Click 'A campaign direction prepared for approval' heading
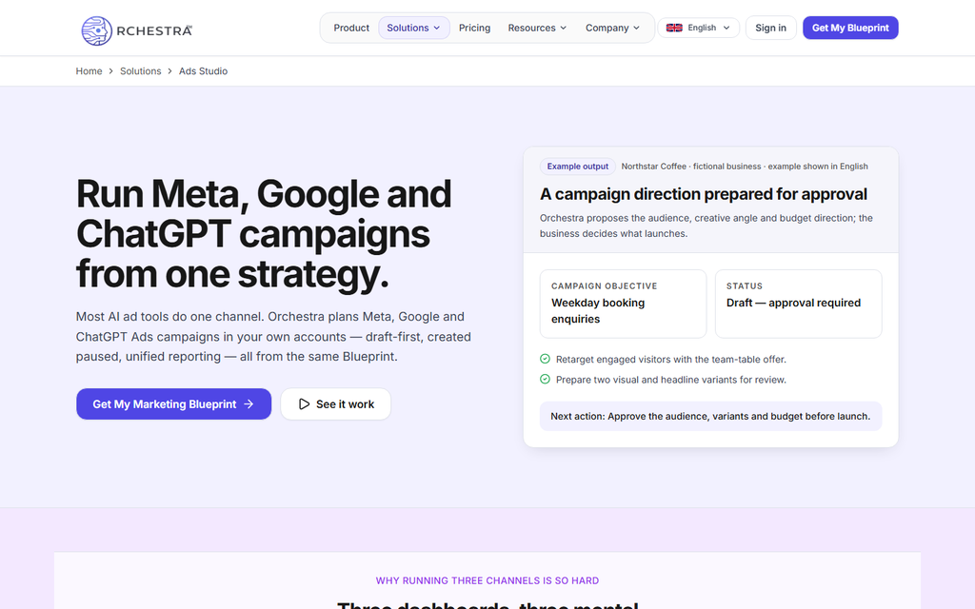Image resolution: width=975 pixels, height=609 pixels. point(704,194)
